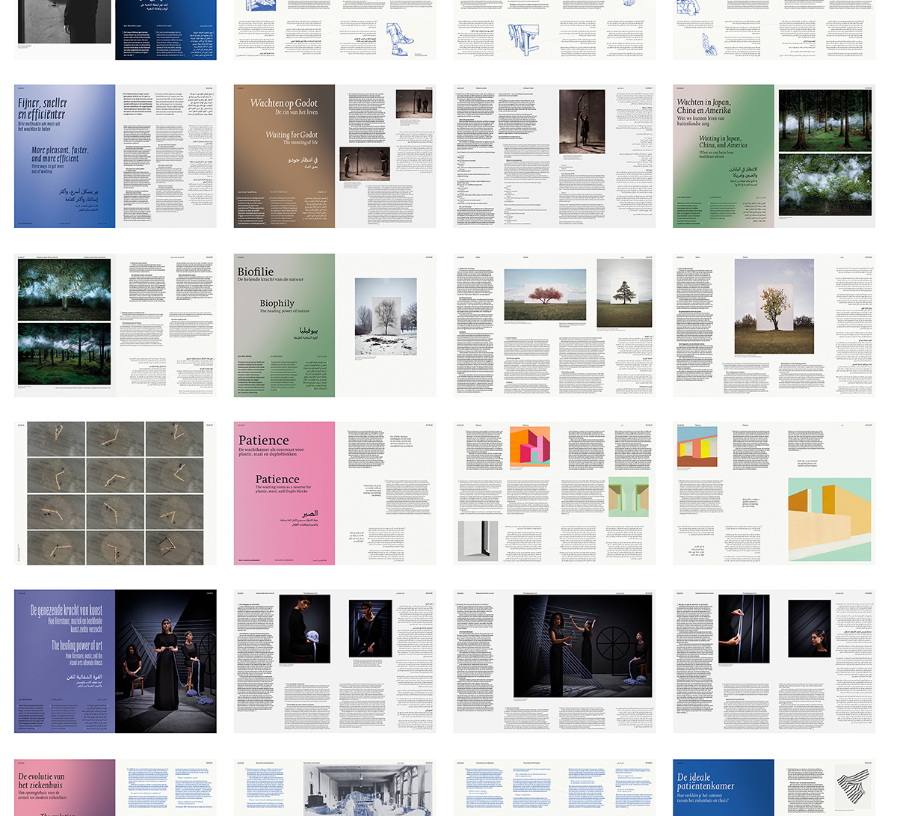897x816 pixels.
Task: Select the Godot text spread with dark stage photo
Action: click(x=554, y=156)
